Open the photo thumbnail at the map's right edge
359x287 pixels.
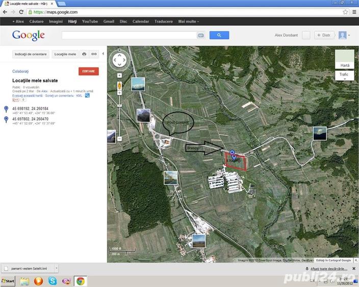pos(320,134)
